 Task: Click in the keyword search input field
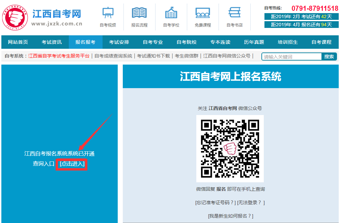point(291,57)
